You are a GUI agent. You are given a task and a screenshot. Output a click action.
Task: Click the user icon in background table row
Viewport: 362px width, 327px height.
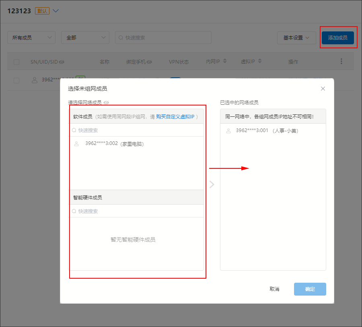click(x=35, y=80)
